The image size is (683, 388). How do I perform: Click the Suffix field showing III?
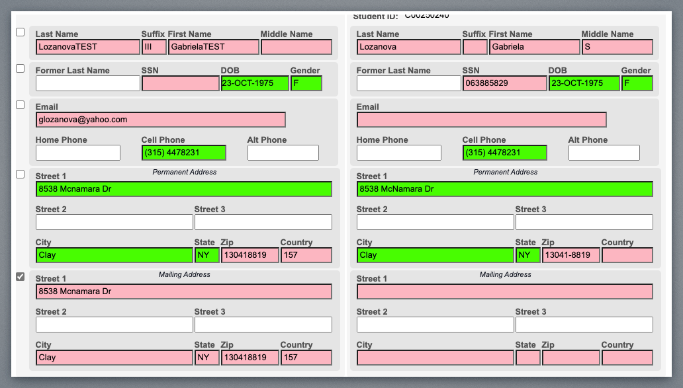(x=154, y=47)
